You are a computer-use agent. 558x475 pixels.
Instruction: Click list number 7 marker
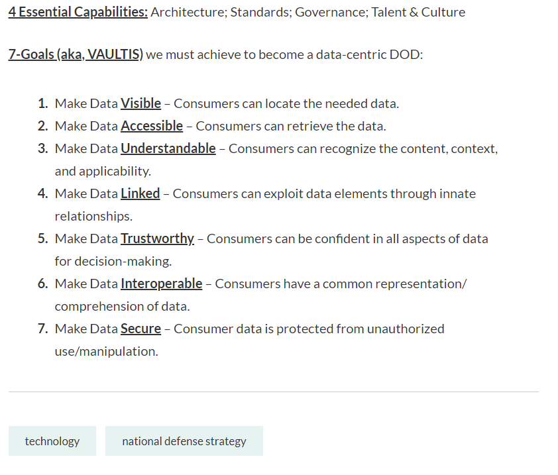tap(42, 329)
